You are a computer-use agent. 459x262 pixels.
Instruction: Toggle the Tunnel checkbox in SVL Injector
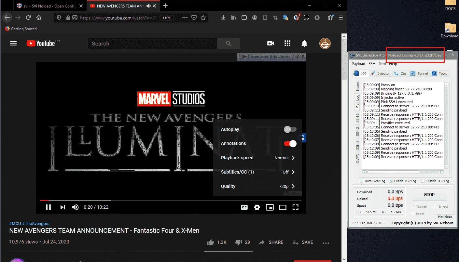point(413,206)
